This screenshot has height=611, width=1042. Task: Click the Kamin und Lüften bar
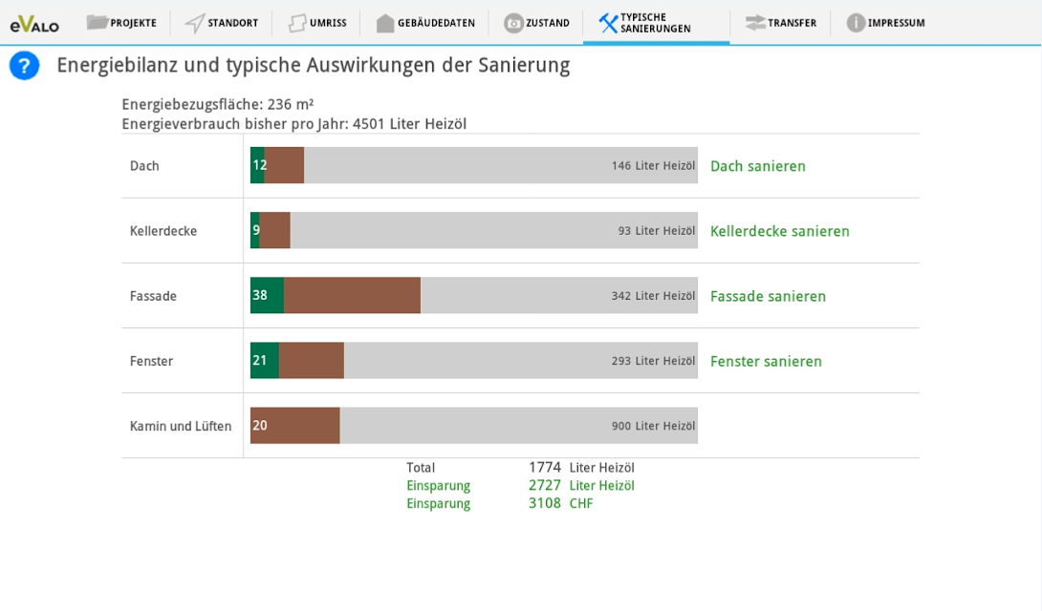pos(474,425)
